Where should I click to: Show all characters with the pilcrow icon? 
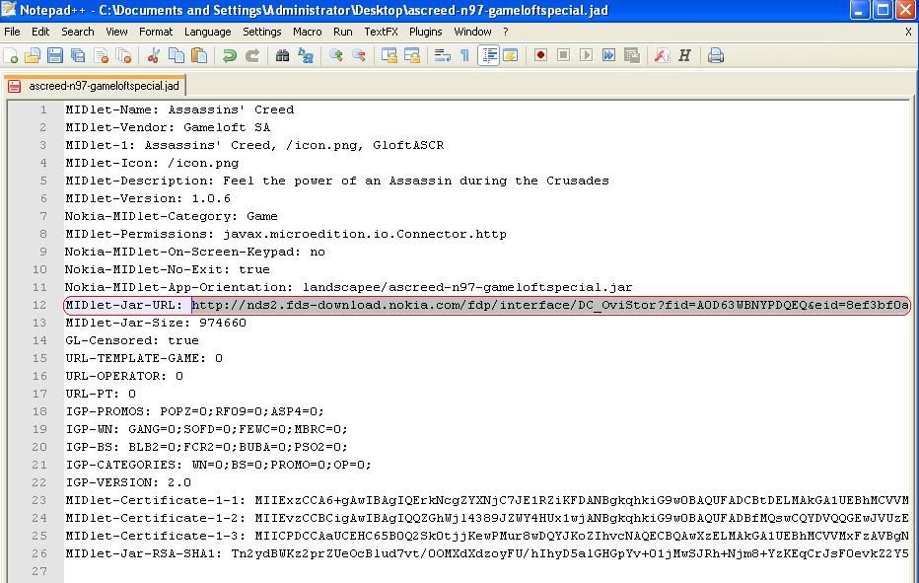point(464,55)
